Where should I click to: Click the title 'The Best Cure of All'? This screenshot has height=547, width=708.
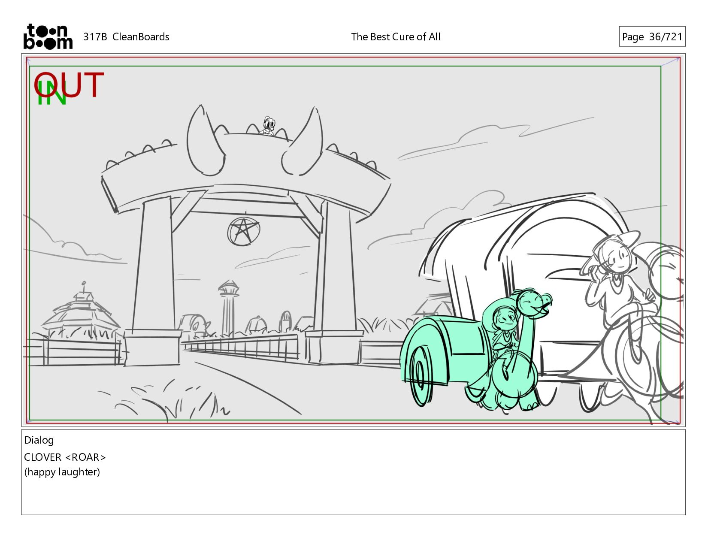coord(396,37)
